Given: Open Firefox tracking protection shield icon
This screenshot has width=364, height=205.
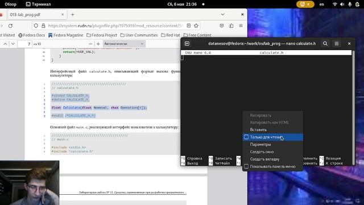Looking at the screenshot, I should point(36,26).
